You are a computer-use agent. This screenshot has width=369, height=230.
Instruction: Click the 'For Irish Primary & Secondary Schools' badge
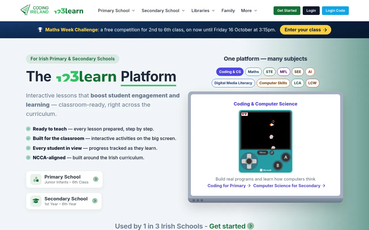(x=73, y=59)
